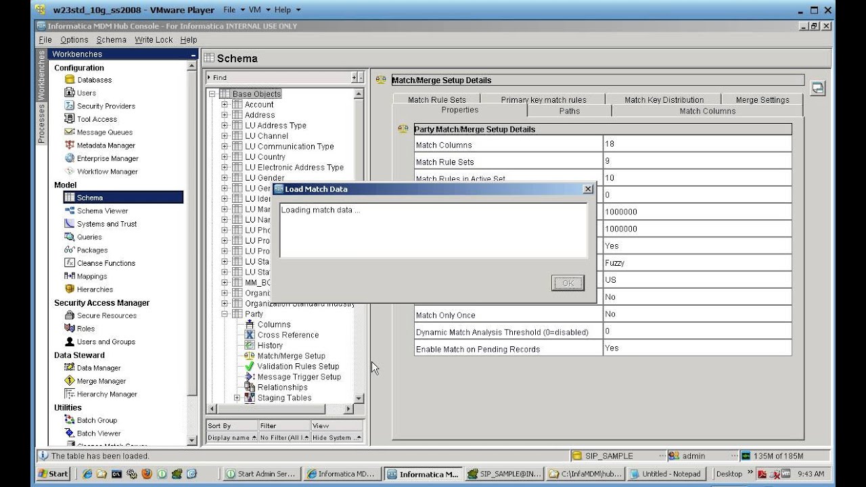Open the Workflow Manager tool
The height and width of the screenshot is (487, 866).
click(101, 172)
